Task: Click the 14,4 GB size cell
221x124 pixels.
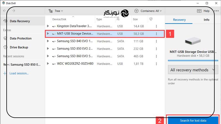Action: 139,26
